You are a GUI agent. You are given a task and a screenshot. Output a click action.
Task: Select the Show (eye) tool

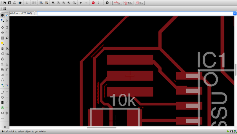[7, 15]
